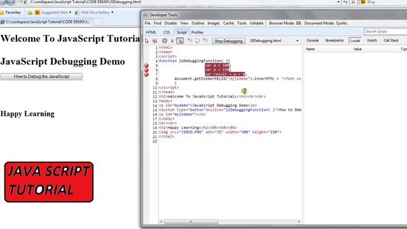Click the line 20 img src code text
The width and height of the screenshot is (407, 229).
tap(220, 132)
